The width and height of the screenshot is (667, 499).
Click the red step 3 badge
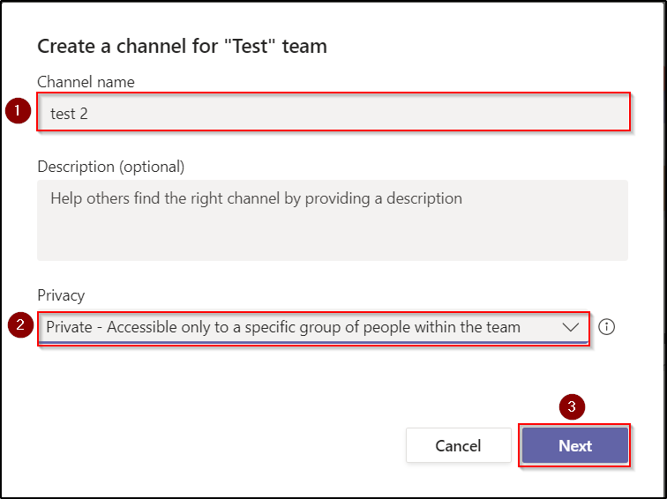(x=573, y=406)
